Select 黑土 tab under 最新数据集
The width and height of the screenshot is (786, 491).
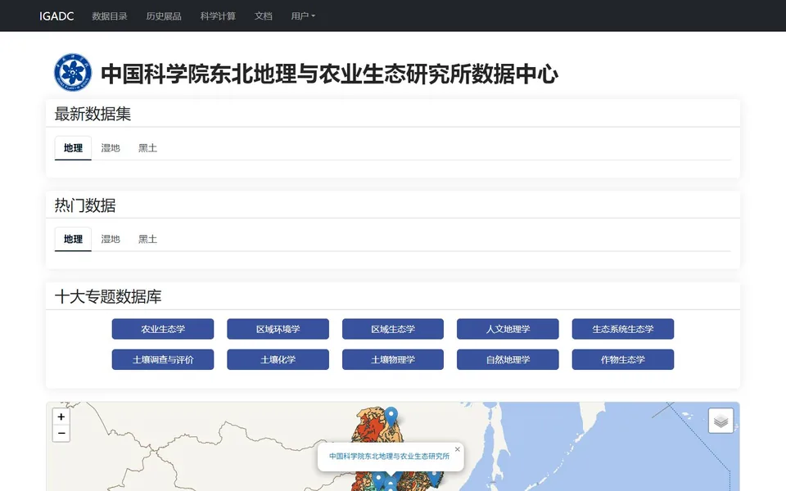(x=147, y=148)
